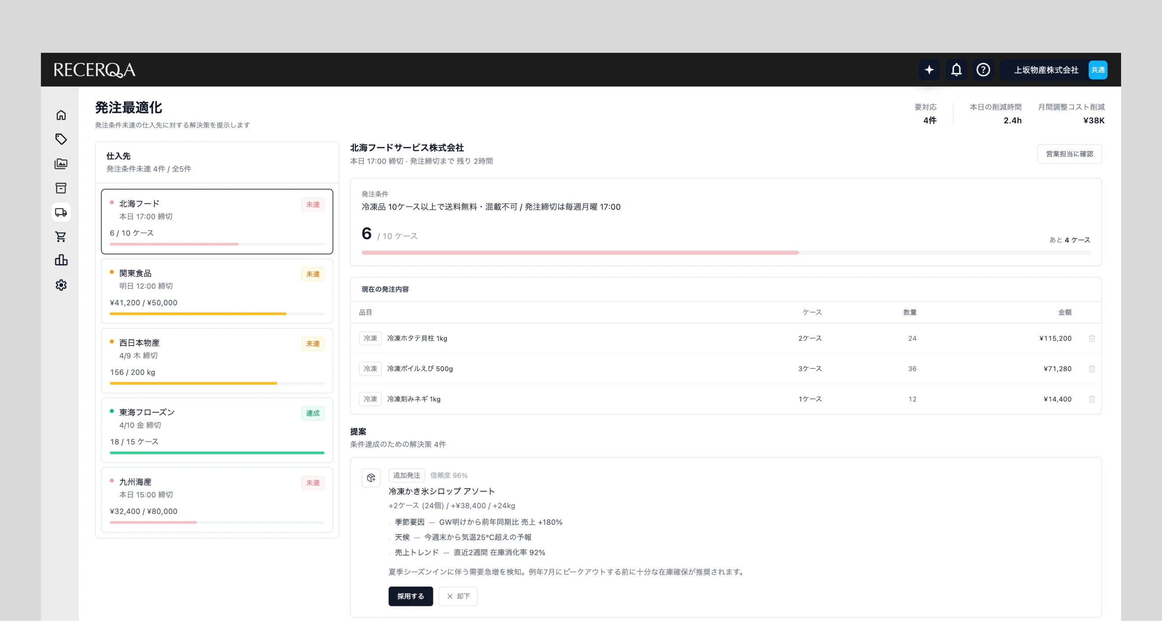
Task: Click the AI sparkle icon in header
Action: click(929, 70)
